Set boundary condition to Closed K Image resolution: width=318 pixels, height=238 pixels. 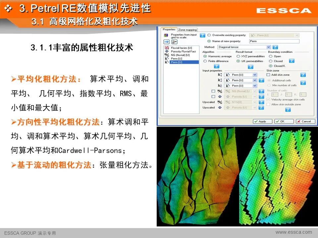point(271,66)
